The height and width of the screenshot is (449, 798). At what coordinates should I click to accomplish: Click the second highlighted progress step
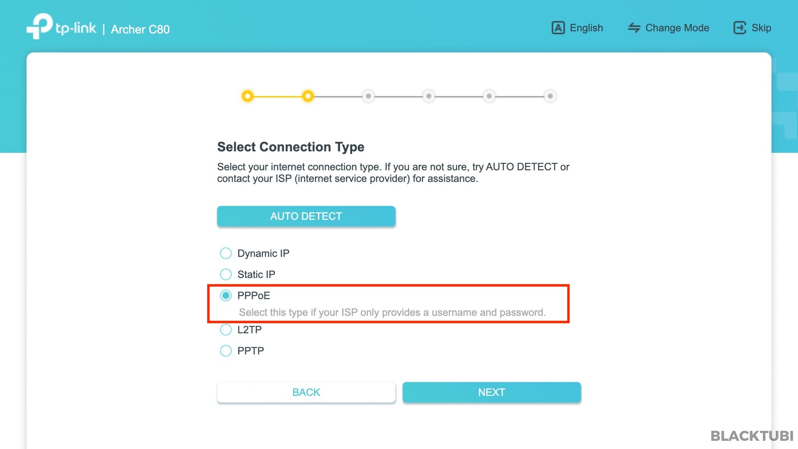click(308, 96)
